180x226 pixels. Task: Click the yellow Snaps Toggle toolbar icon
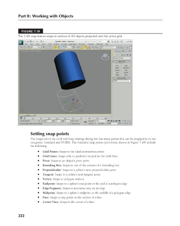[86, 47]
